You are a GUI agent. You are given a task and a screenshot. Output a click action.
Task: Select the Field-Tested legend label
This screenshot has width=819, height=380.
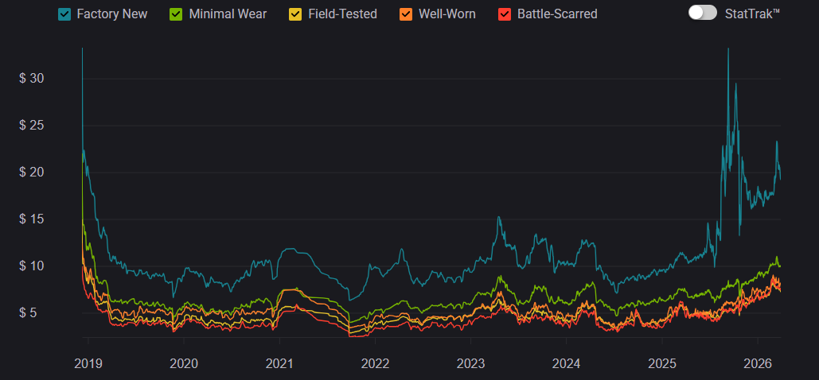[343, 14]
